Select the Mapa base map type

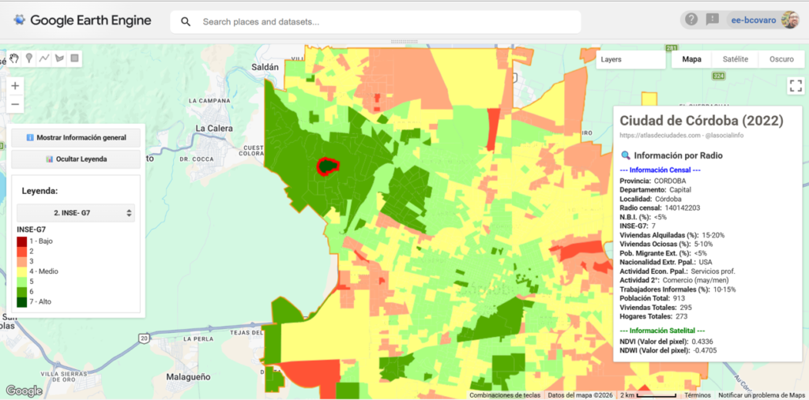(x=691, y=59)
